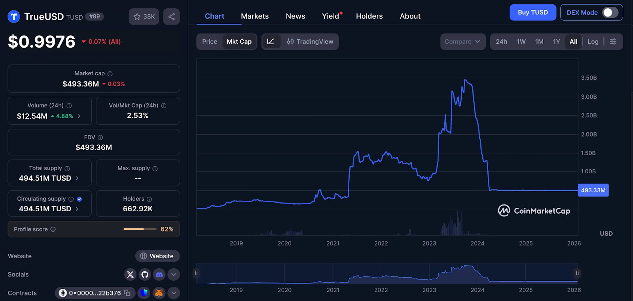Image resolution: width=633 pixels, height=301 pixels.
Task: Click the blue shield wallet icon
Action: (x=144, y=293)
